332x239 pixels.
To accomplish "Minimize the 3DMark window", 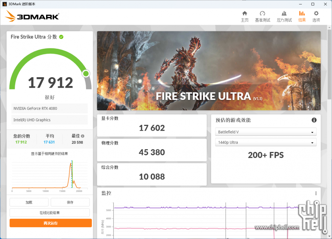I will [300, 4].
